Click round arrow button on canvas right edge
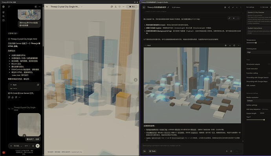 [x=135, y=80]
